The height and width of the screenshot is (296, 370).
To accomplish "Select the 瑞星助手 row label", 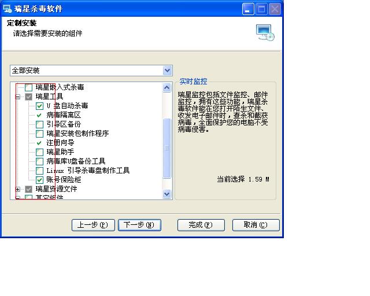I will pos(60,152).
